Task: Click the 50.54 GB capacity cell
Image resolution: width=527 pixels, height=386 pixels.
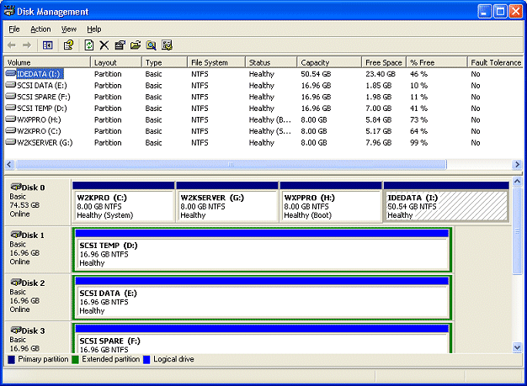Action: 316,74
